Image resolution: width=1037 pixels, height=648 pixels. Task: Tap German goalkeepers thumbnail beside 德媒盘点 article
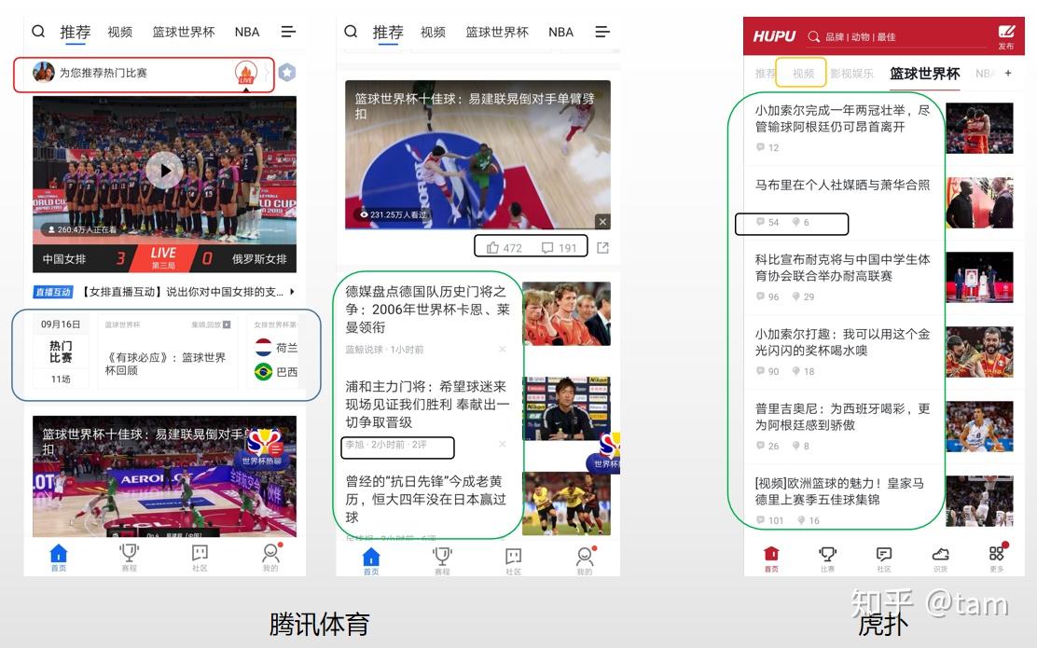tap(566, 313)
